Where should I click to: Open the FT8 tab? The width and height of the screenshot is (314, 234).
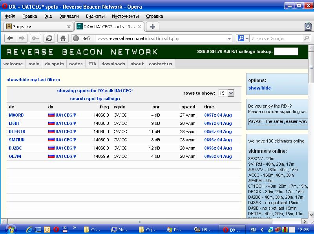pyautogui.click(x=92, y=64)
